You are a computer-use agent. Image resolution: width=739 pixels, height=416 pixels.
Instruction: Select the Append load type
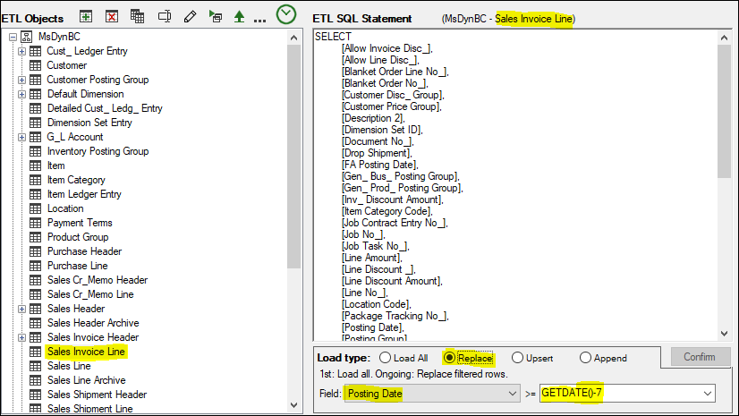pyautogui.click(x=585, y=358)
